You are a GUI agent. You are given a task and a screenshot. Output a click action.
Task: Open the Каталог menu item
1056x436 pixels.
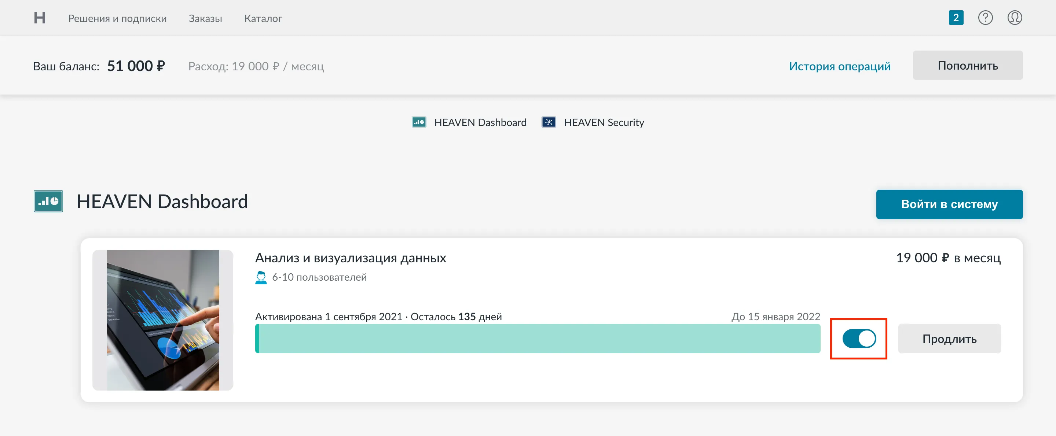[x=263, y=18]
